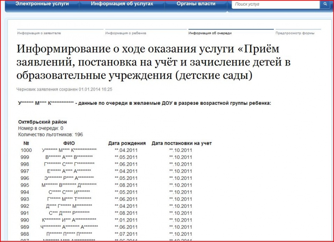Open the Электронные услуги menu
This screenshot has width=334, height=242.
[x=42, y=4]
